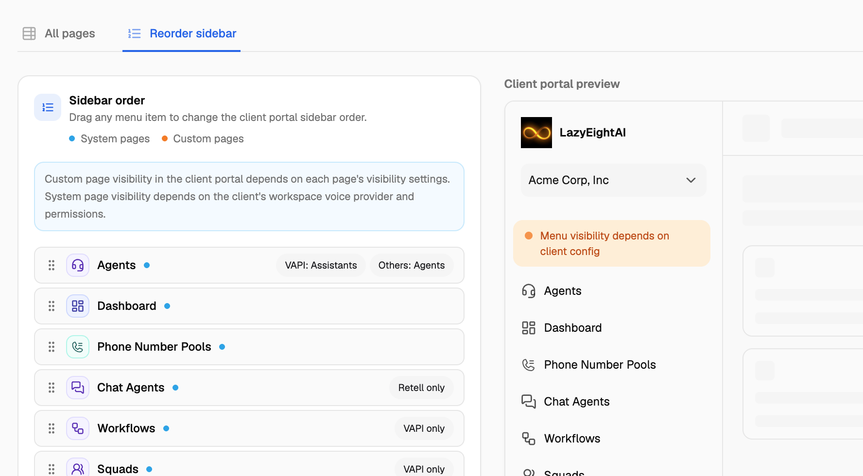Click the Menu visibility depends on client config notice
Viewport: 863px width, 476px height.
(x=612, y=243)
